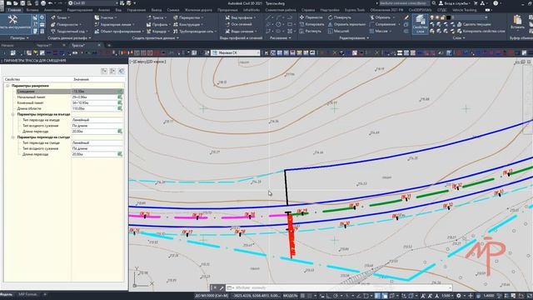The image size is (533, 300).
Task: Select the Анализ ribbon tab
Action: [x=104, y=10]
